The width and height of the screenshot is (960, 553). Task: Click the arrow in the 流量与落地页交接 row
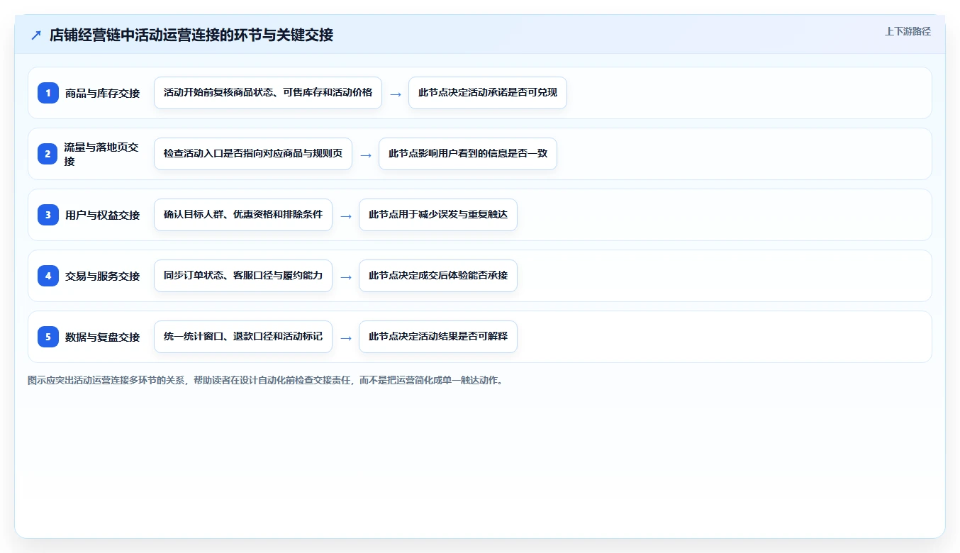tap(366, 155)
